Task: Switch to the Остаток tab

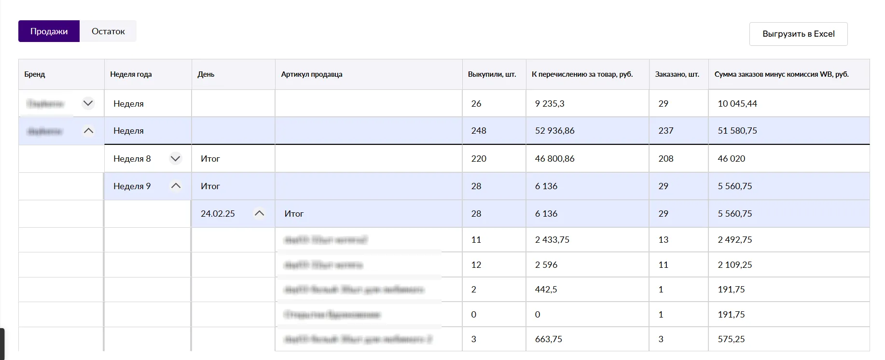Action: (x=108, y=31)
